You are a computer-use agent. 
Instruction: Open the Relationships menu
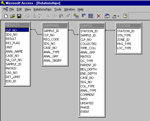(43, 9)
